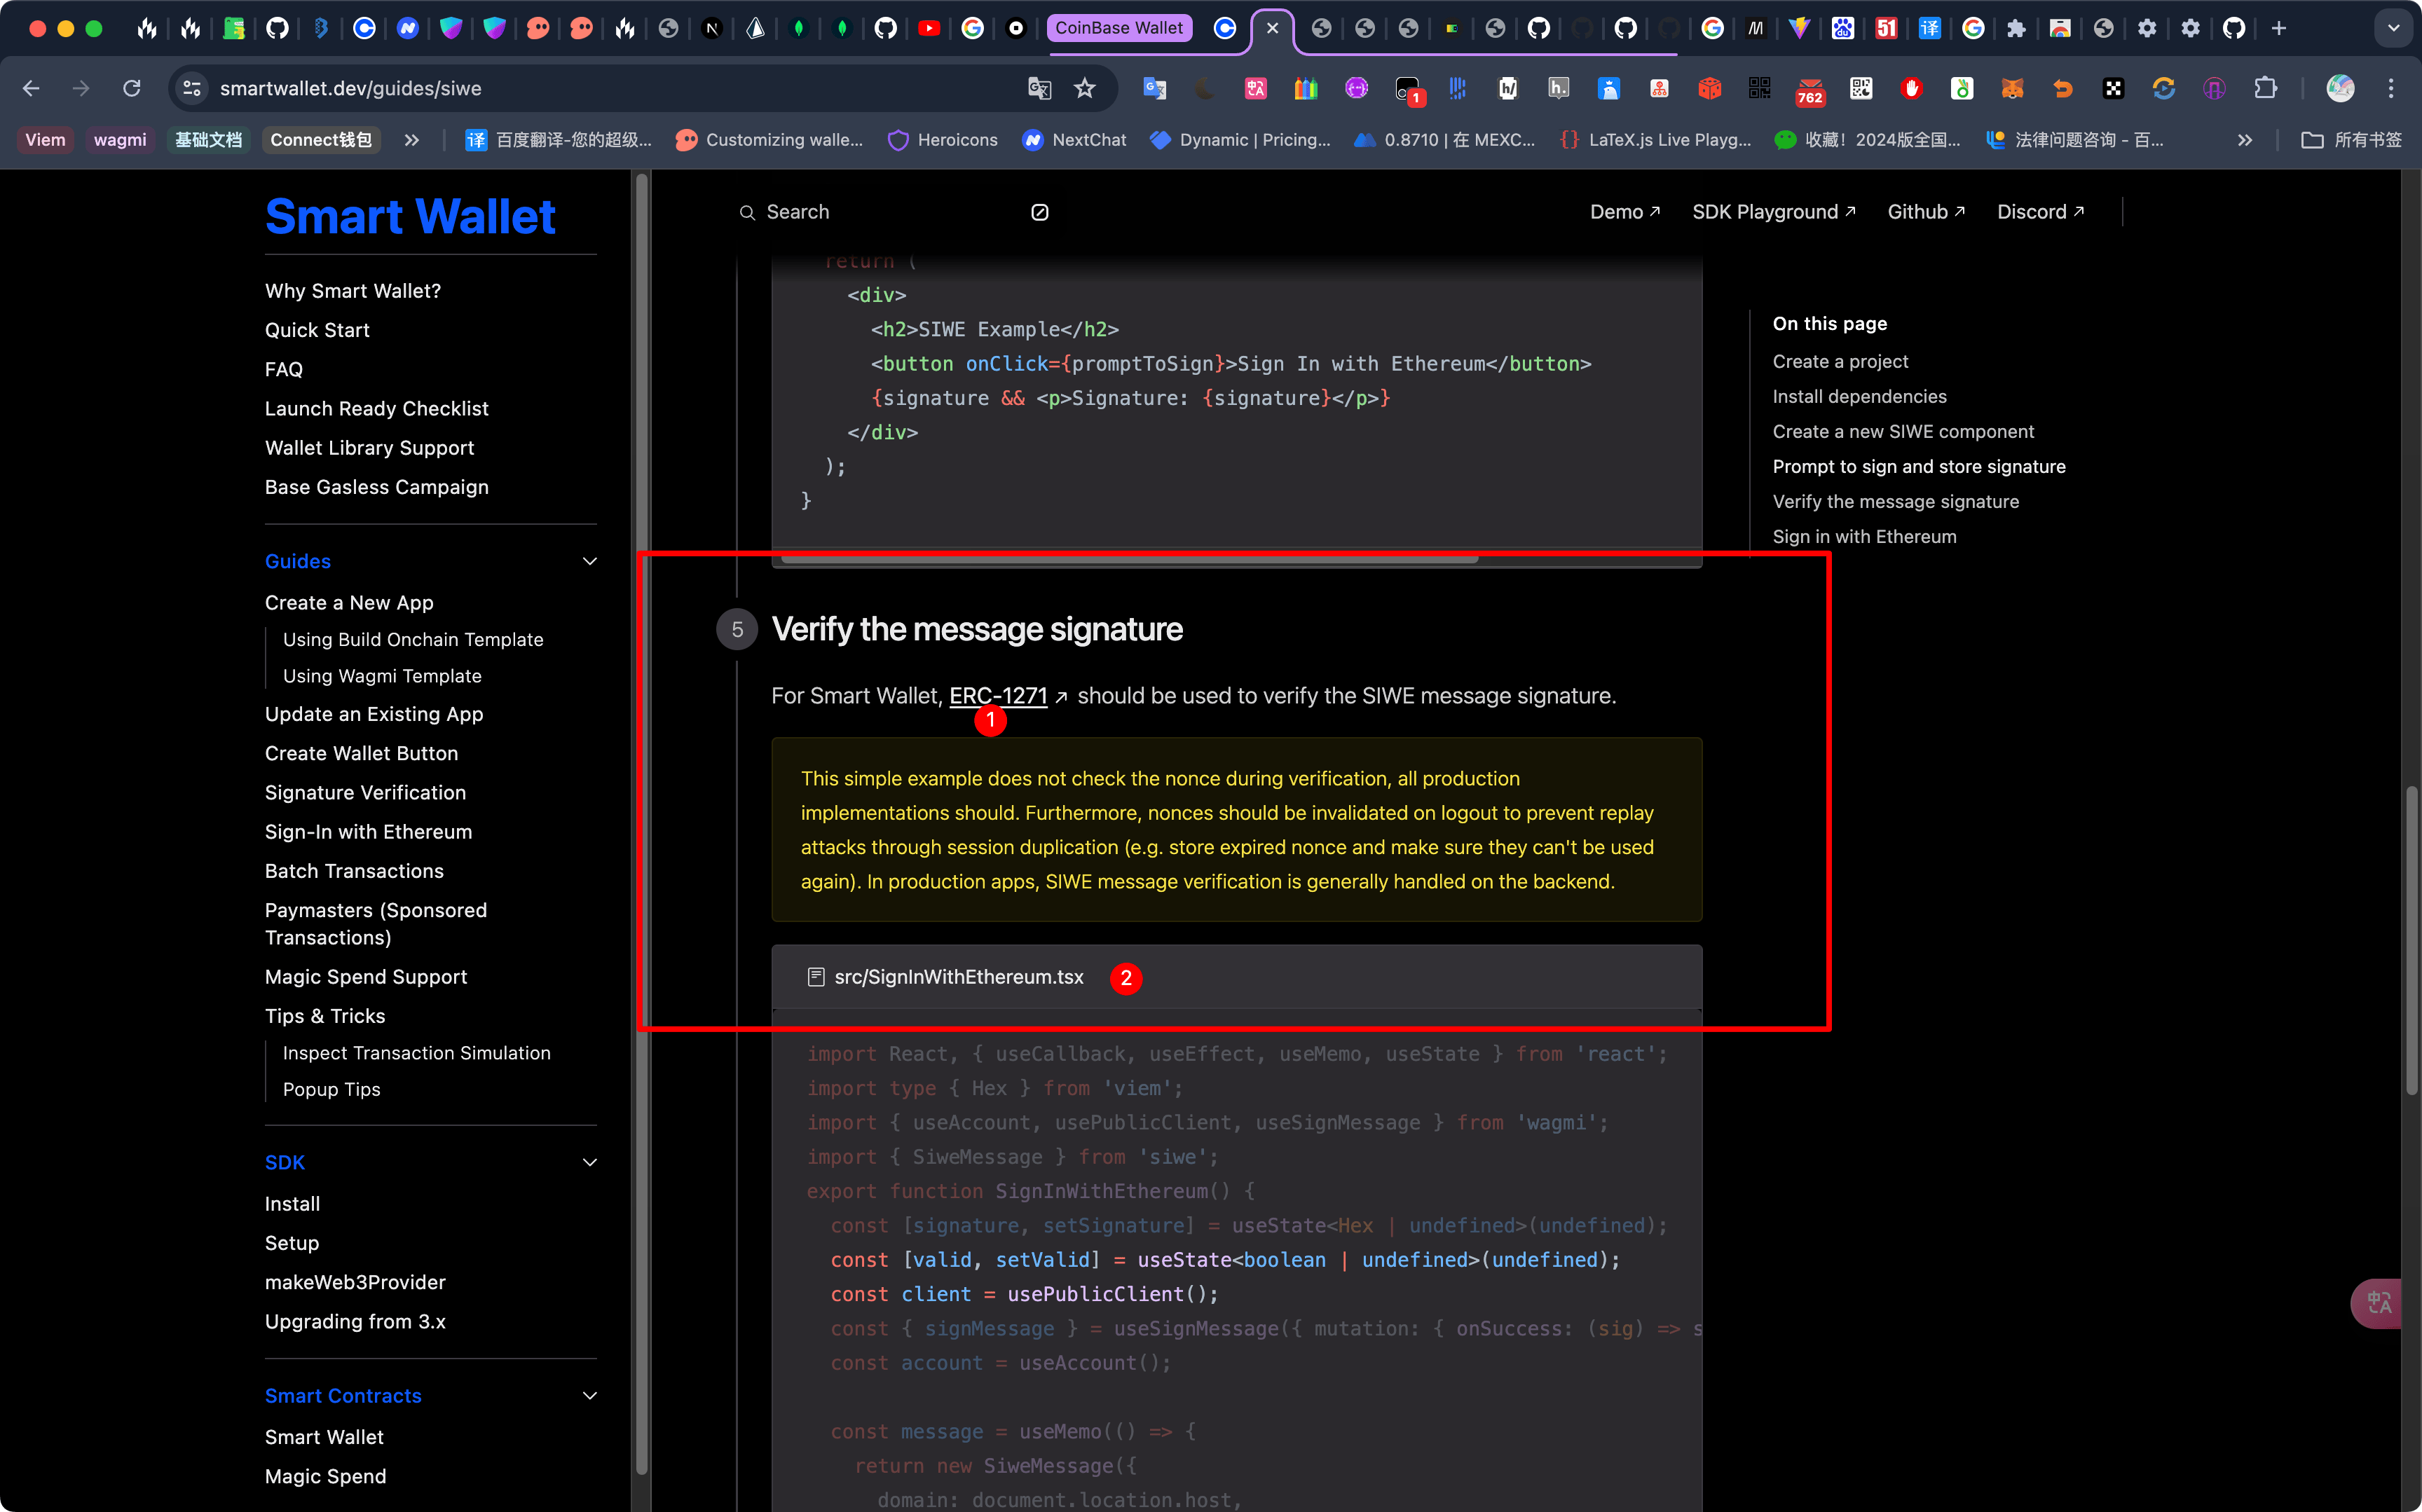Open the orange undo-arrow extension
The image size is (2422, 1512).
click(2062, 89)
